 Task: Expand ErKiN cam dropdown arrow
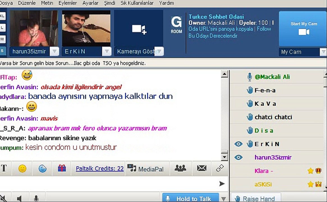(x=107, y=51)
